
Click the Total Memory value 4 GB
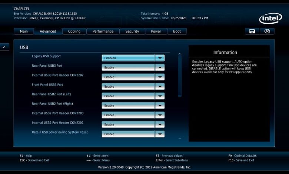[165, 14]
